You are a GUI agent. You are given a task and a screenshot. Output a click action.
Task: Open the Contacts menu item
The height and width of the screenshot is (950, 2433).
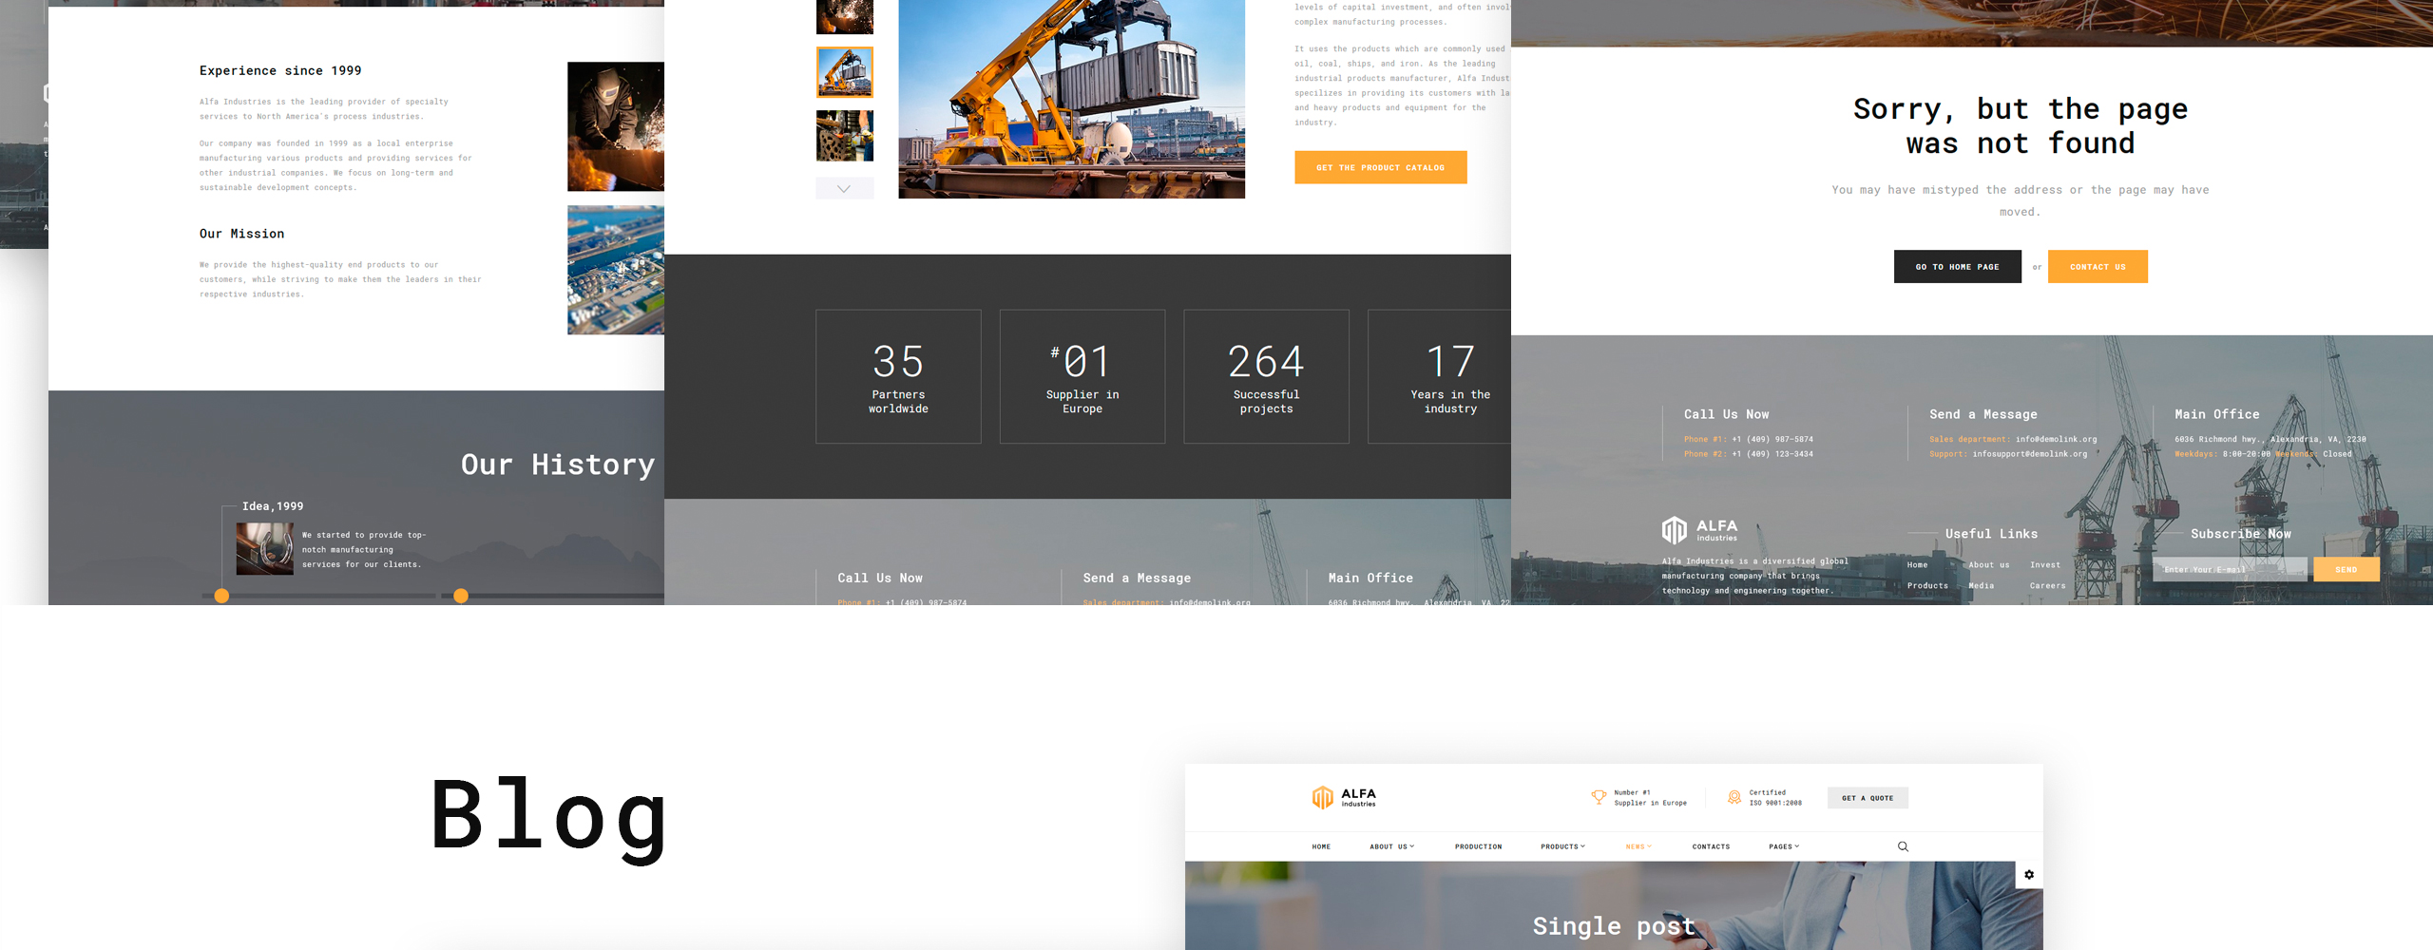pyautogui.click(x=1711, y=846)
